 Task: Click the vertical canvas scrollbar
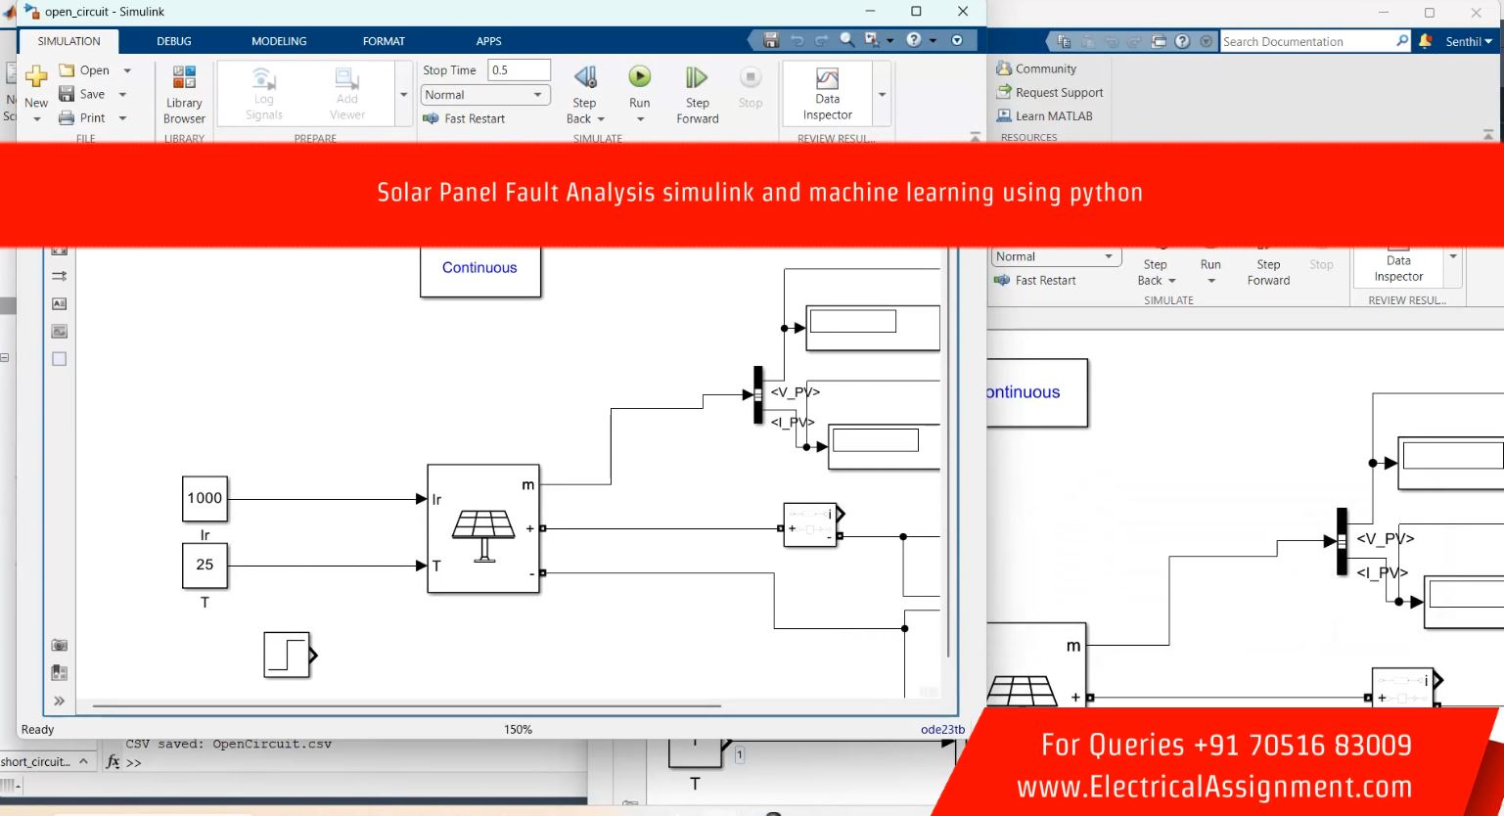click(947, 450)
